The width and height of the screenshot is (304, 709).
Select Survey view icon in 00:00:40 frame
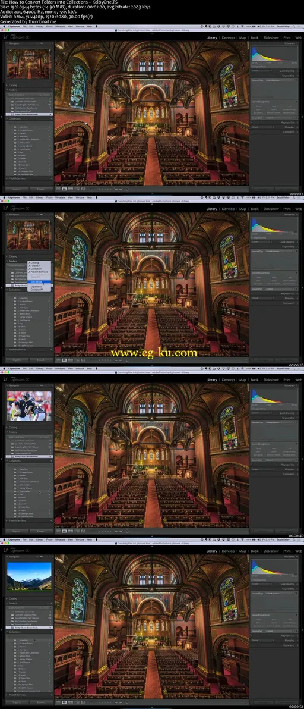pos(77,531)
